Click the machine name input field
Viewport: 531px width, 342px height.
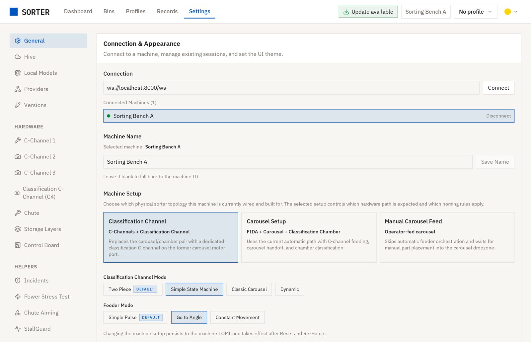(x=288, y=162)
